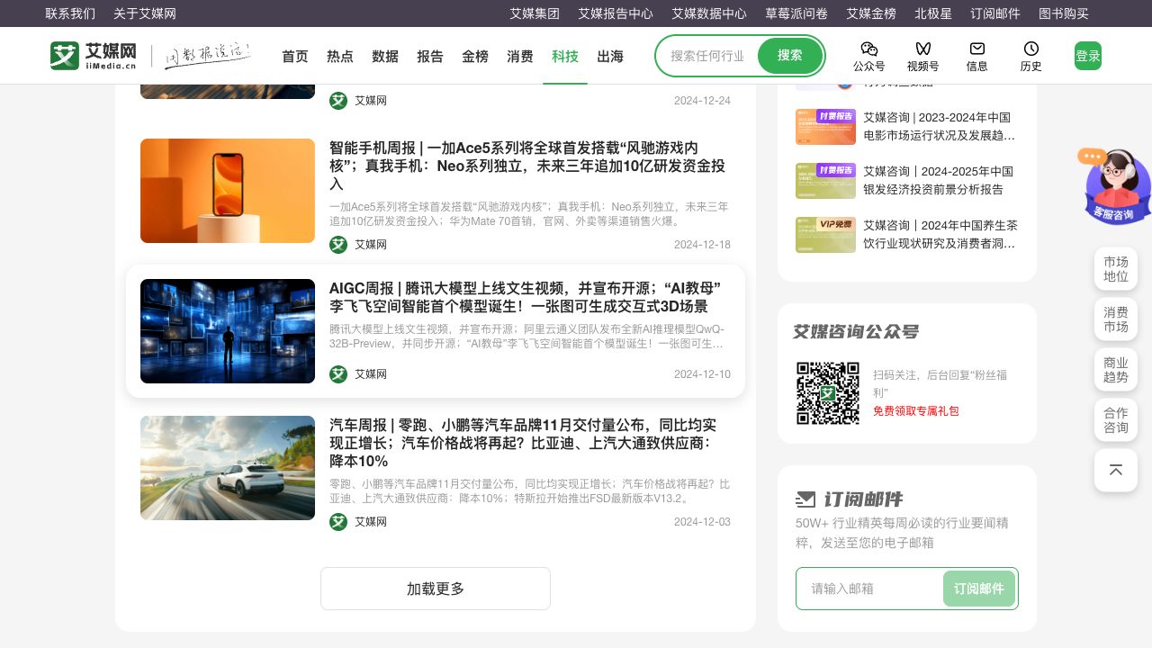The width and height of the screenshot is (1152, 648).
Task: Open the 客服咨询 customer service avatar
Action: coord(1117,186)
